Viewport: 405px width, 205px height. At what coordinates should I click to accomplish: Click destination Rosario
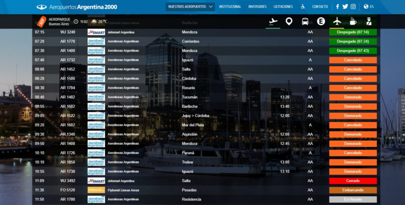(x=189, y=88)
